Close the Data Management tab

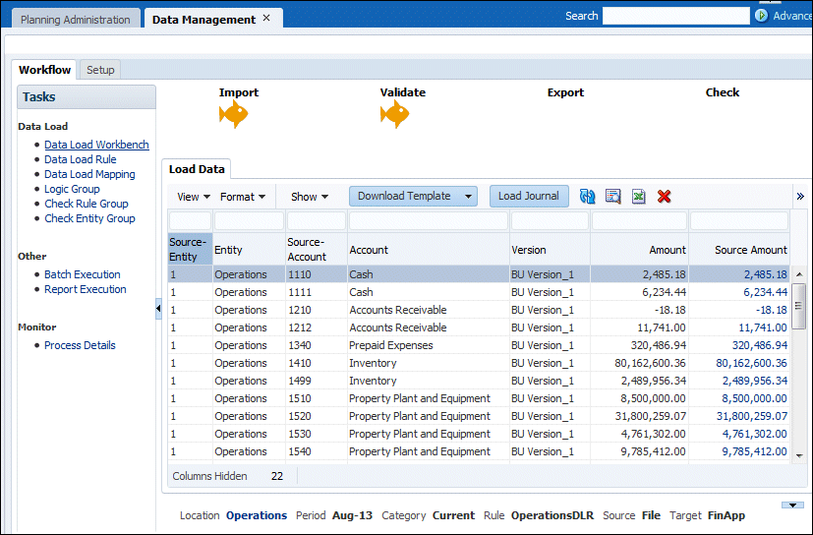pyautogui.click(x=266, y=18)
